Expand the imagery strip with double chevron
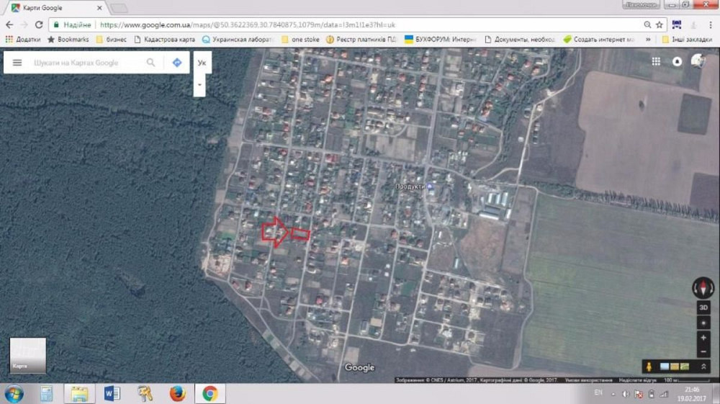This screenshot has height=404, width=720. pos(703,367)
